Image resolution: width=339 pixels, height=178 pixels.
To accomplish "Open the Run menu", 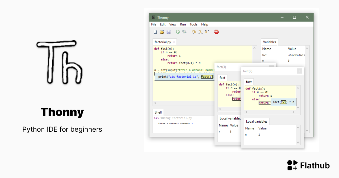I will pyautogui.click(x=183, y=25).
